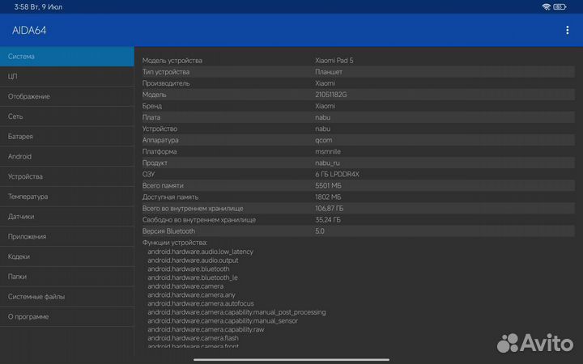Click the AIDA64 app title

coord(30,30)
